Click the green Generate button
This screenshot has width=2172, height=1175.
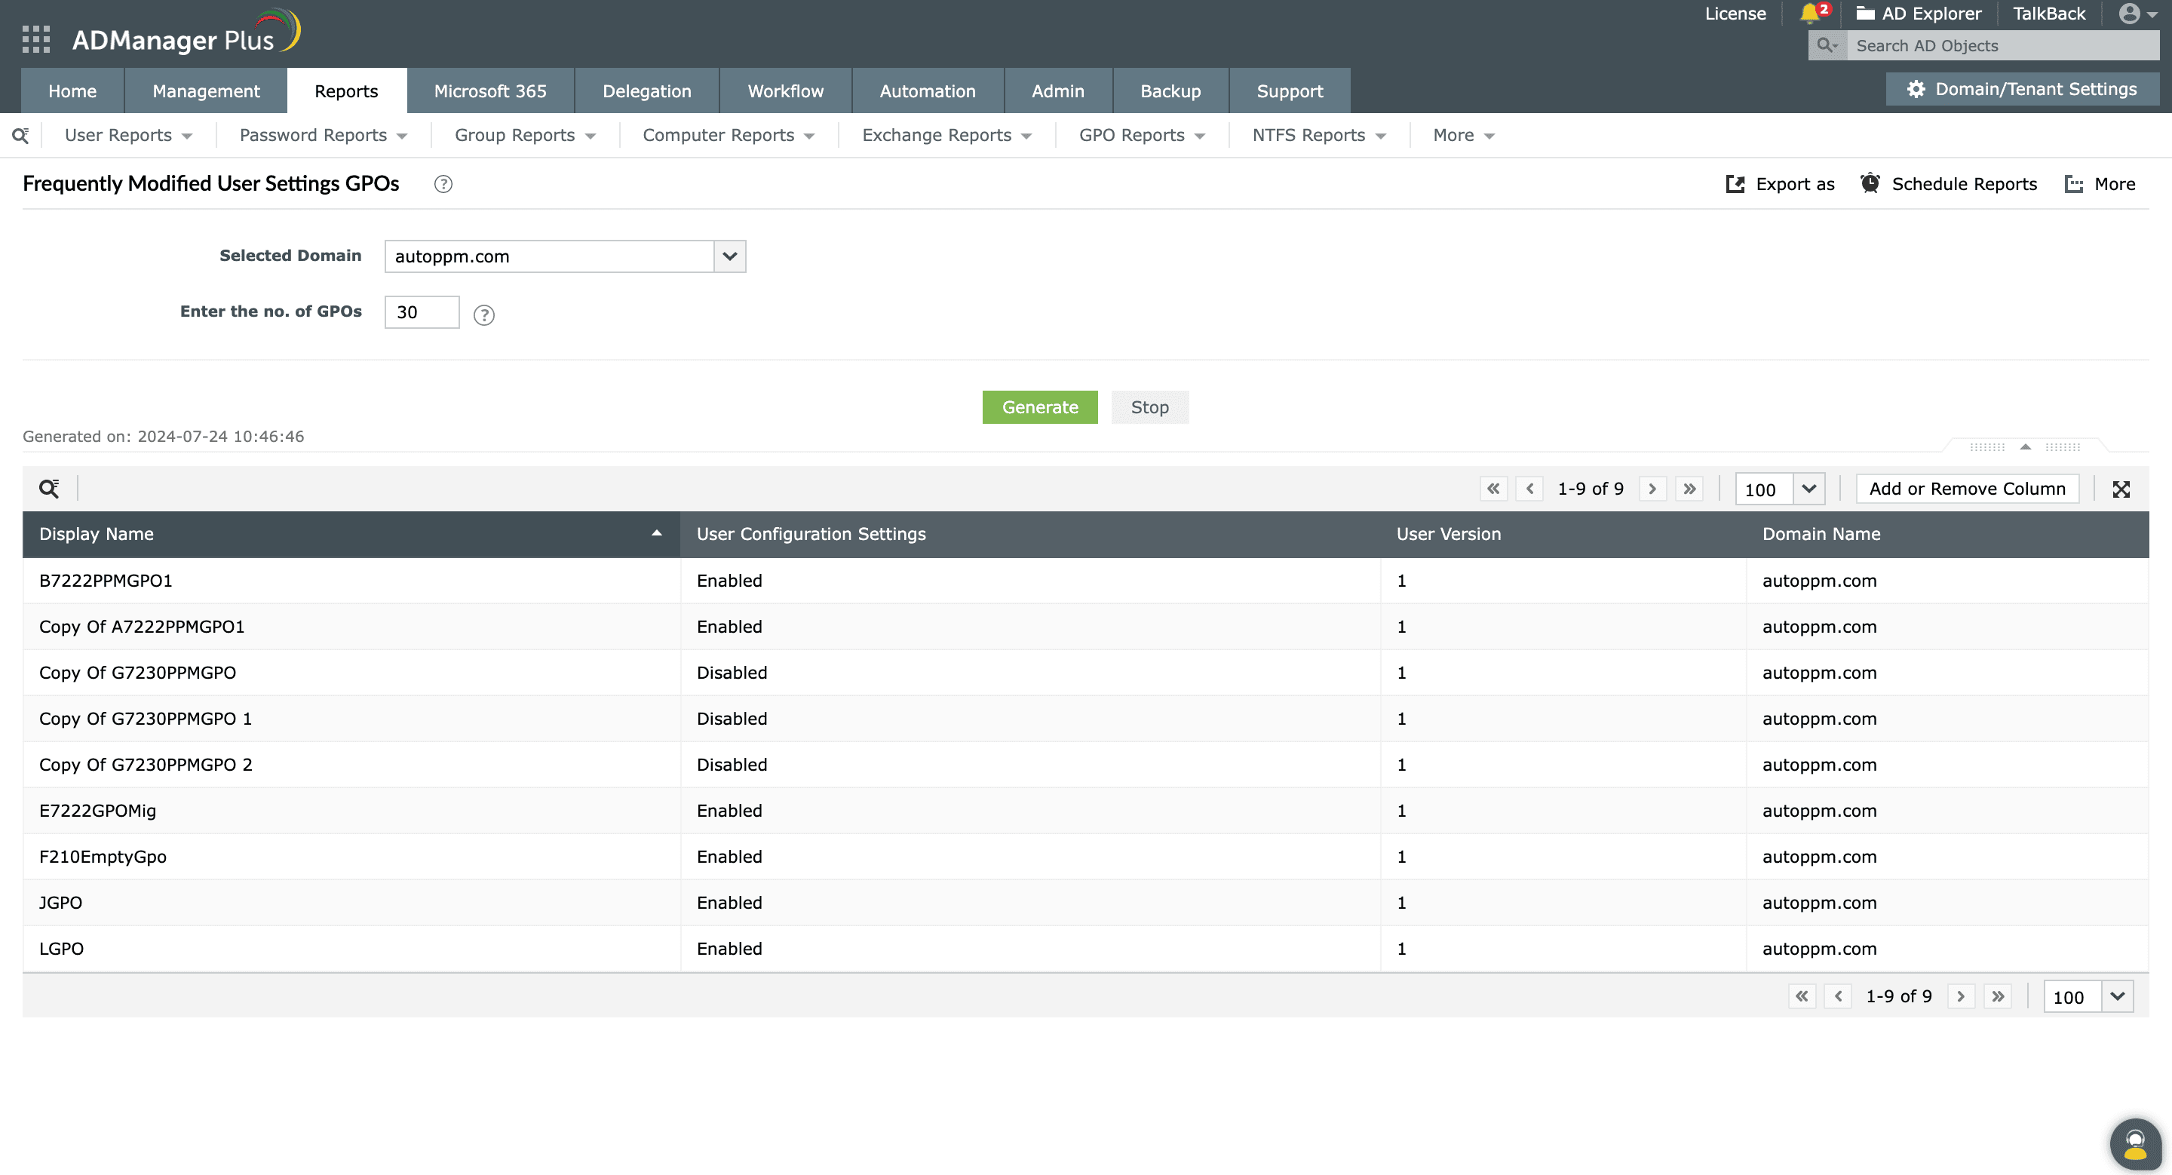(1040, 407)
